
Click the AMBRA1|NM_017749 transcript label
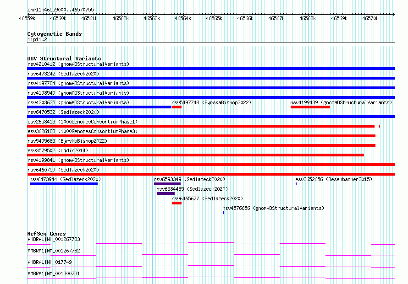[50, 262]
